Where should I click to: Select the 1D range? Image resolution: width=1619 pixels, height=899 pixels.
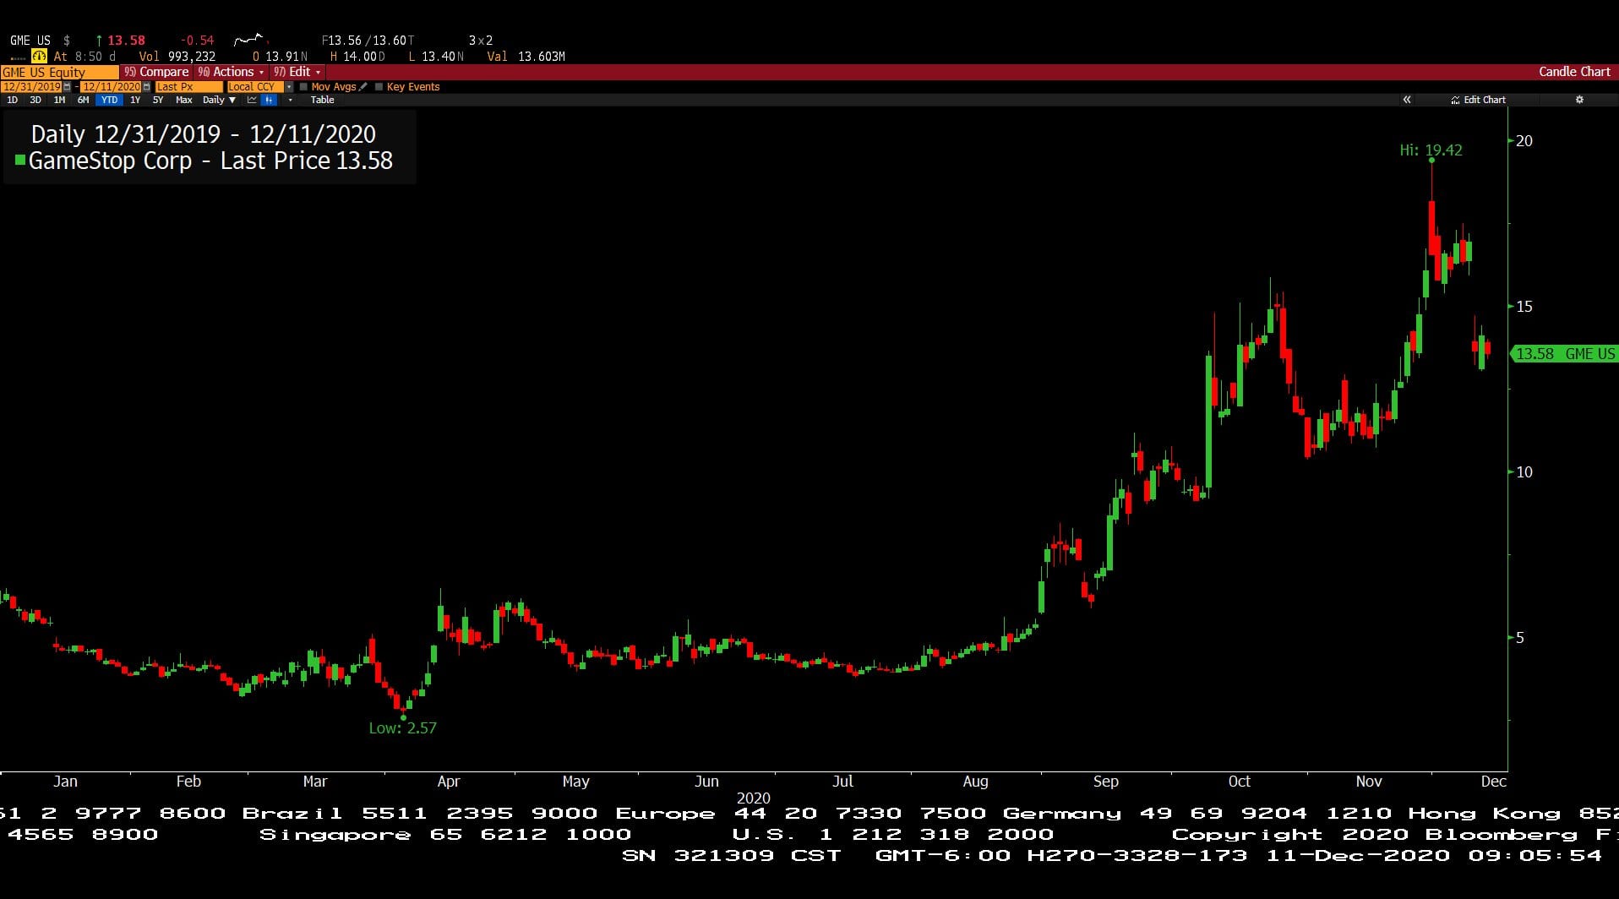pos(12,100)
